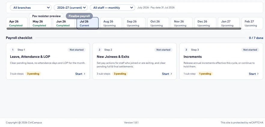265x127 pixels.
Task: Click the Version 1.8.1 footer text
Action: coord(131,123)
